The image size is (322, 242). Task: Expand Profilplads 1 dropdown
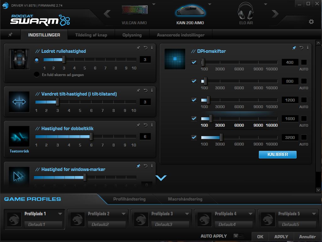click(60, 214)
